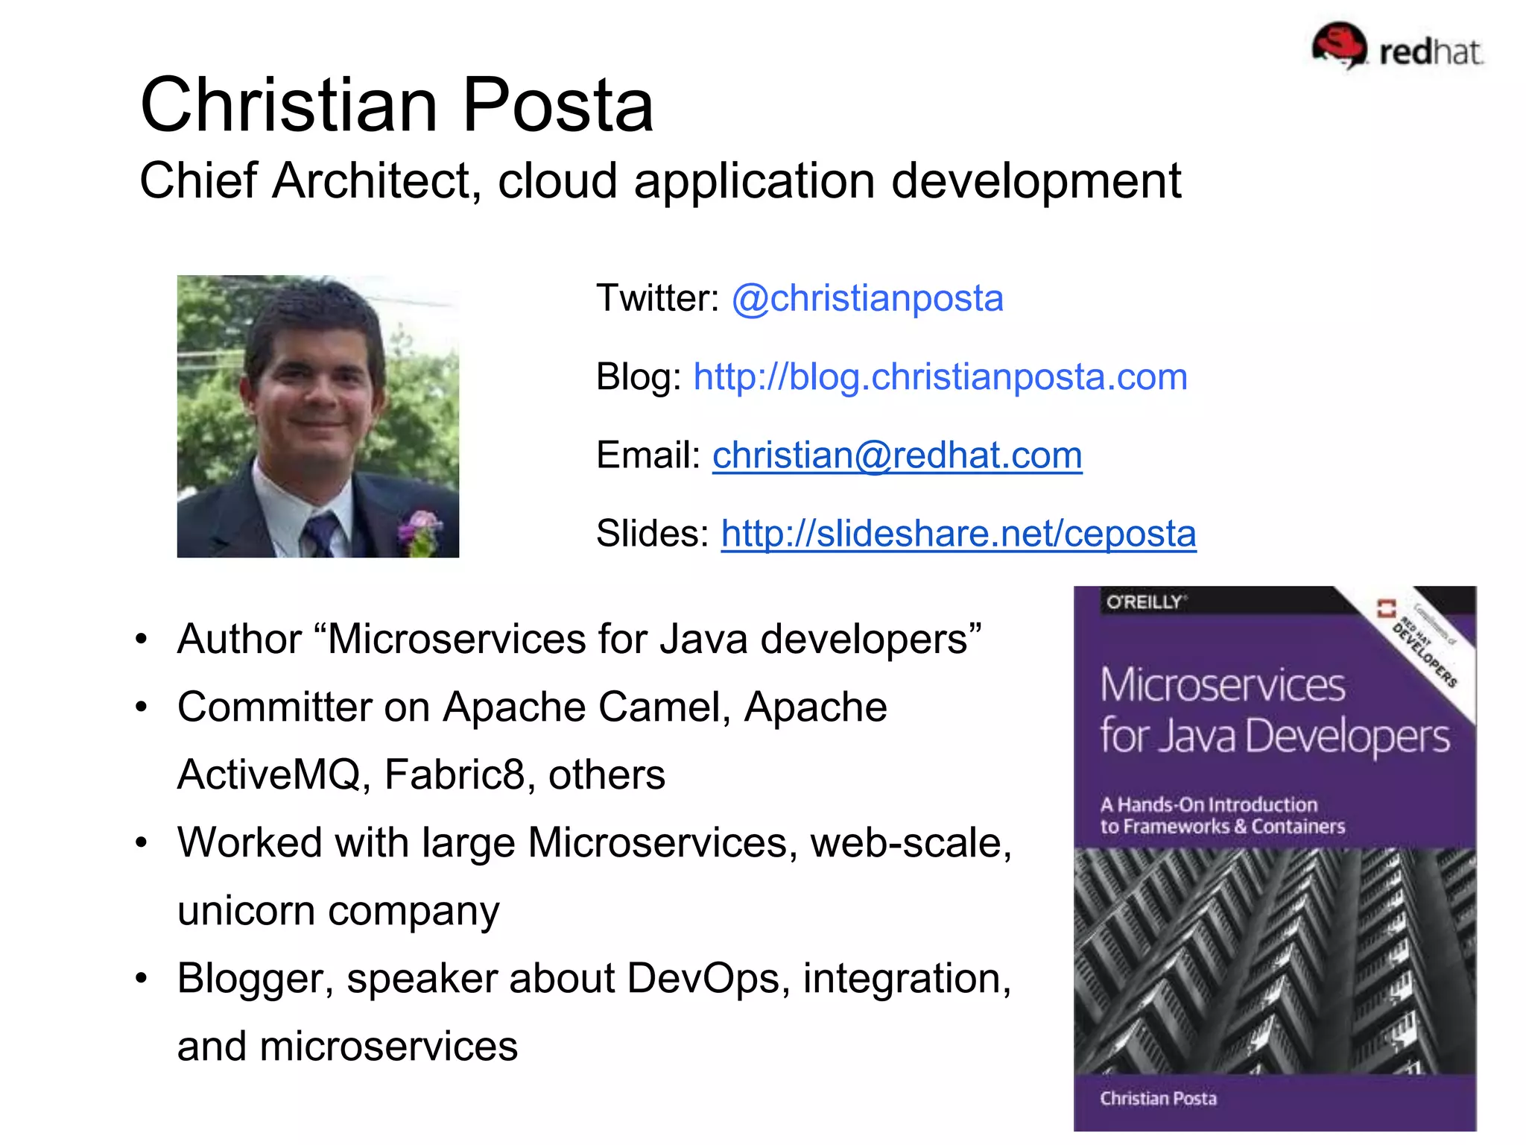
Task: Click the speaker profile photo
Action: 318,417
